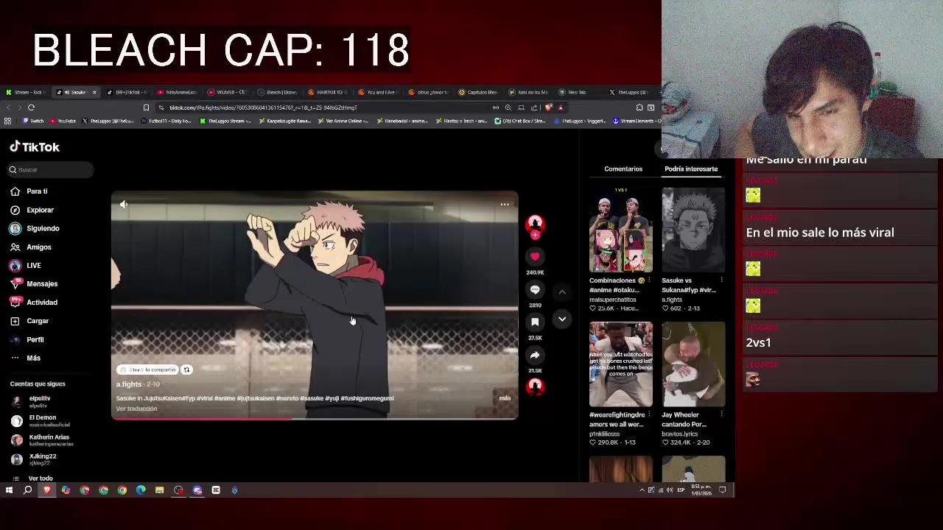The height and width of the screenshot is (530, 943).
Task: Click the spinning music disc icon
Action: click(x=535, y=386)
